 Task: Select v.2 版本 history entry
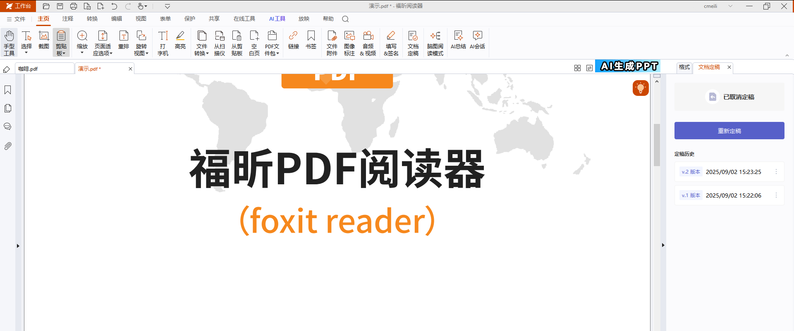pyautogui.click(x=729, y=171)
